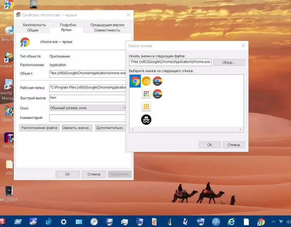The image size is (291, 227).
Task: Click the Применить button
Action: (x=120, y=174)
